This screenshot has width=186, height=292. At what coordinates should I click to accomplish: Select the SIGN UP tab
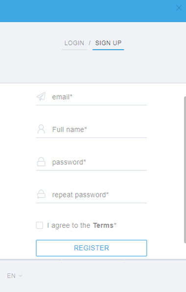(x=108, y=43)
